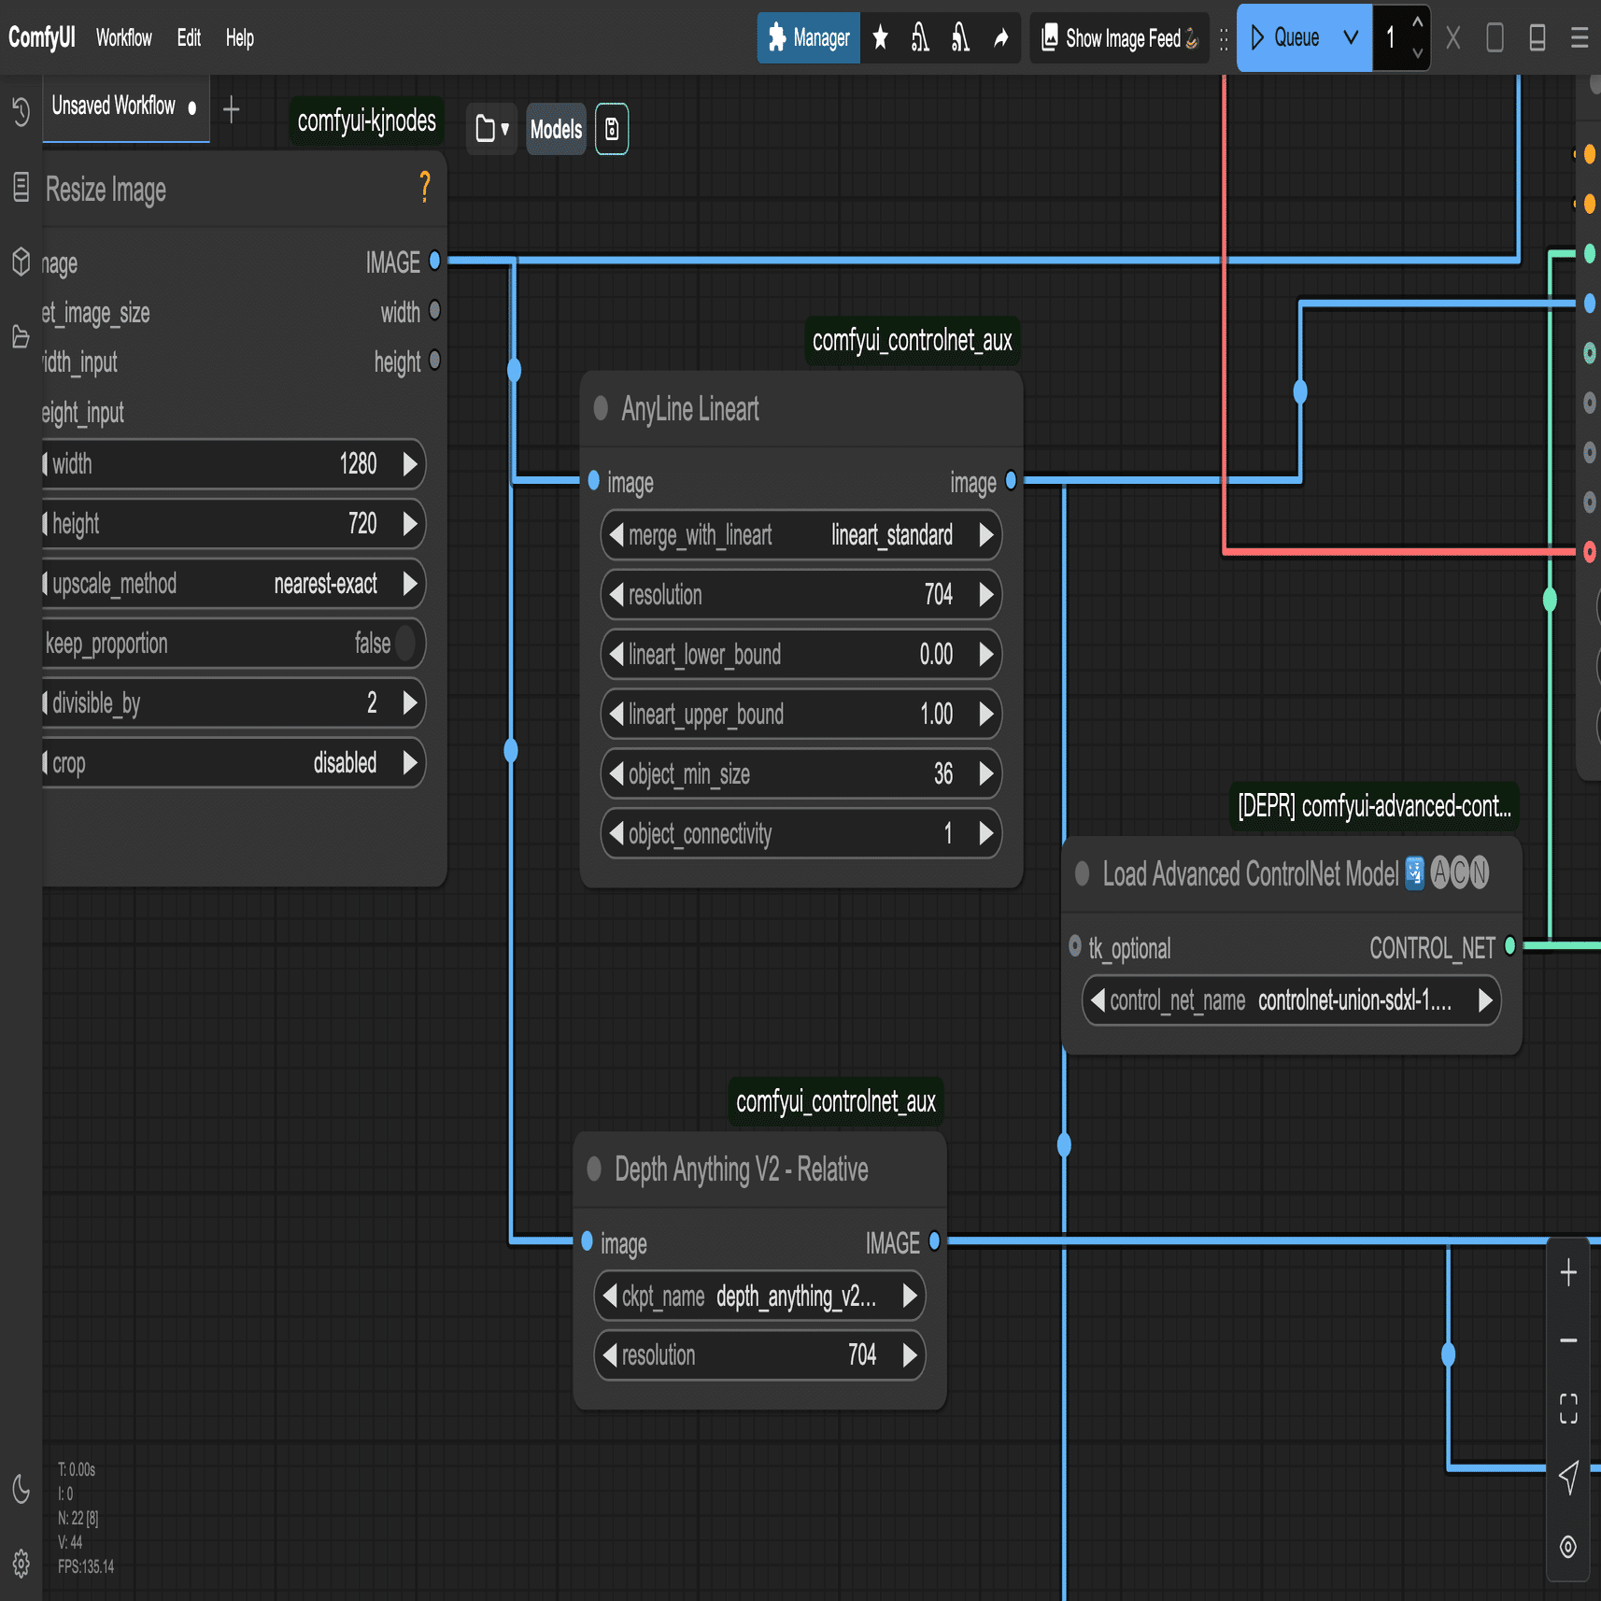Click the fit view icon in zoom controls
Screen dimensions: 1601x1601
[x=1568, y=1409]
